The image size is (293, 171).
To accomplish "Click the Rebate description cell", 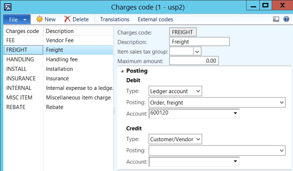I will coord(78,107).
